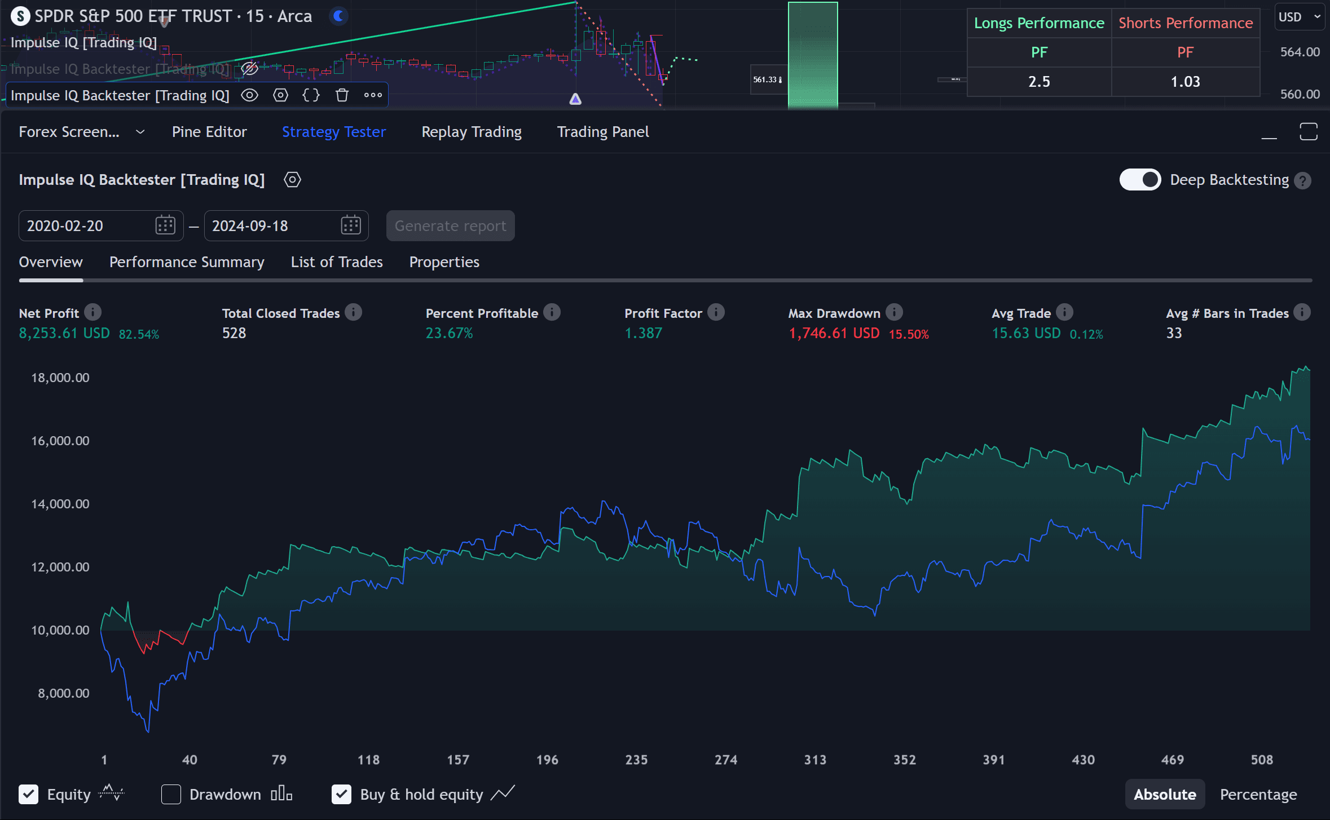Toggle visibility eye of selected Impulse IQ Backtester
Screen dimensions: 1330x820
coord(249,95)
